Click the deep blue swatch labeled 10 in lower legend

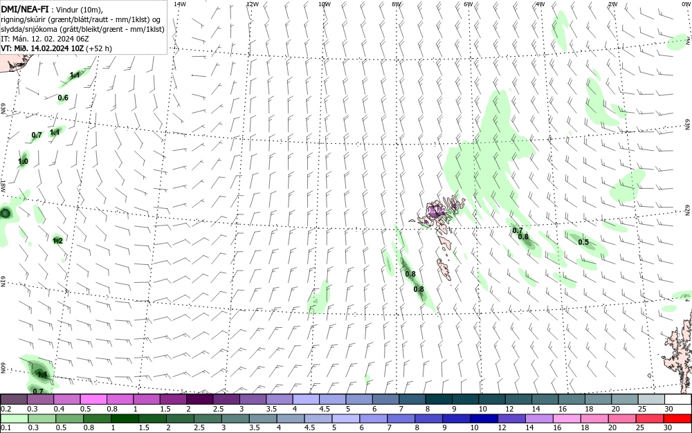tap(484, 418)
